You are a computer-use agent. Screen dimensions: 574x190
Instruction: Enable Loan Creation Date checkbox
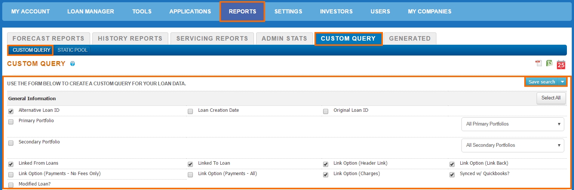(190, 111)
